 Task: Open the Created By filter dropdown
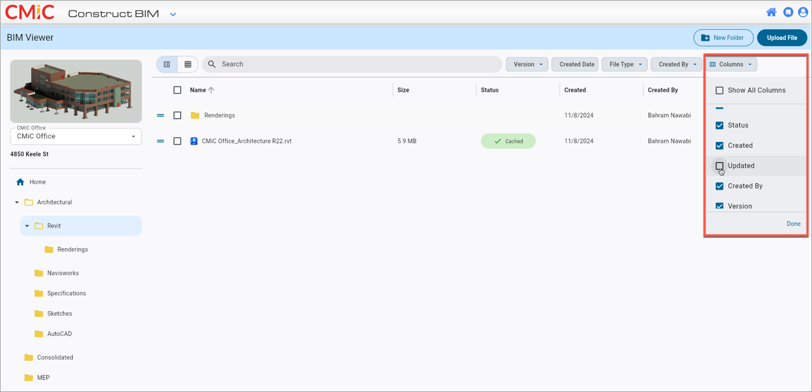click(x=676, y=64)
